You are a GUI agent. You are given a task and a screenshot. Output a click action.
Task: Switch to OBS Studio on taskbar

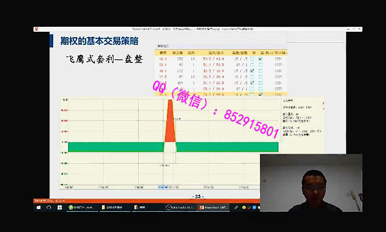point(180,208)
